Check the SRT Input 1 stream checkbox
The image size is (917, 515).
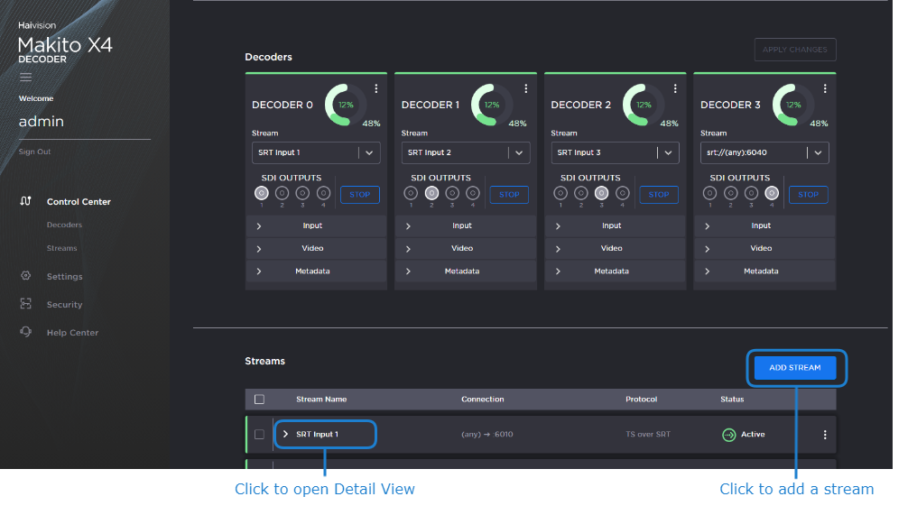[x=260, y=435]
